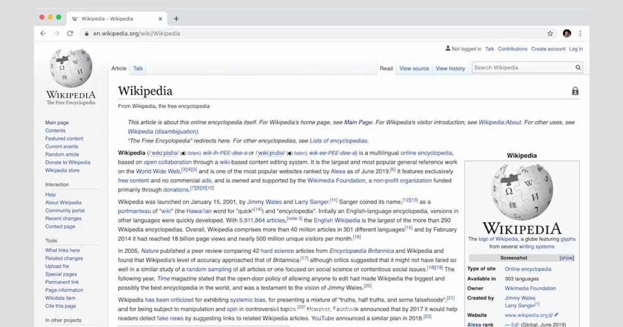Image resolution: width=623 pixels, height=327 pixels.
Task: Bookmark this page with star icon
Action: point(550,33)
